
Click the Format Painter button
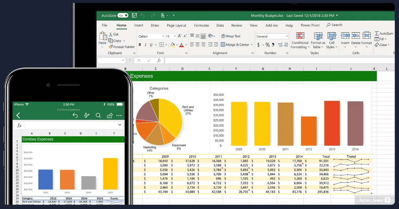pos(122,47)
